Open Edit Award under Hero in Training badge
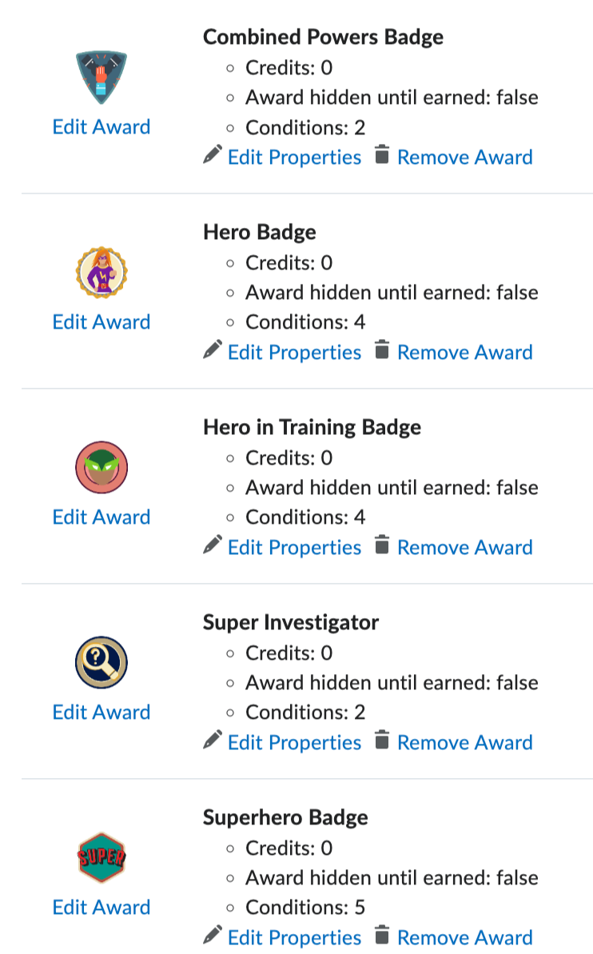This screenshot has height=954, width=593. click(101, 517)
